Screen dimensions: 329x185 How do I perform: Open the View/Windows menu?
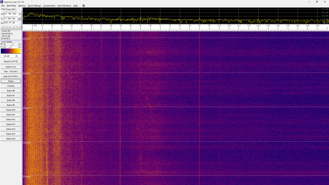pyautogui.click(x=64, y=6)
